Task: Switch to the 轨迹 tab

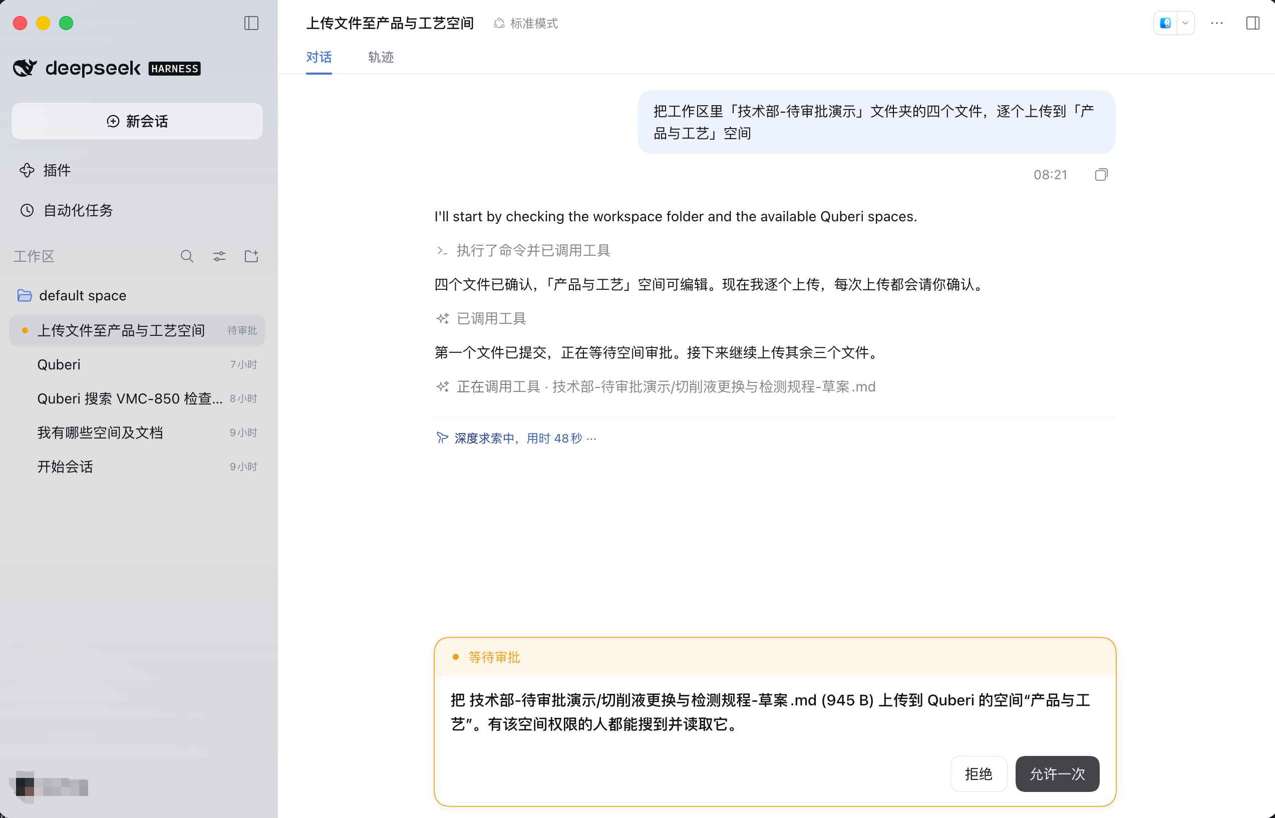Action: pos(381,57)
